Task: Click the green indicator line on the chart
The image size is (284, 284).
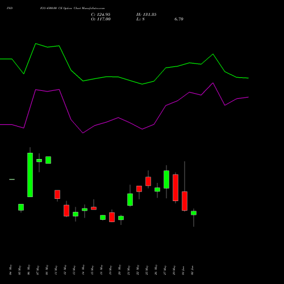Action: point(124,78)
